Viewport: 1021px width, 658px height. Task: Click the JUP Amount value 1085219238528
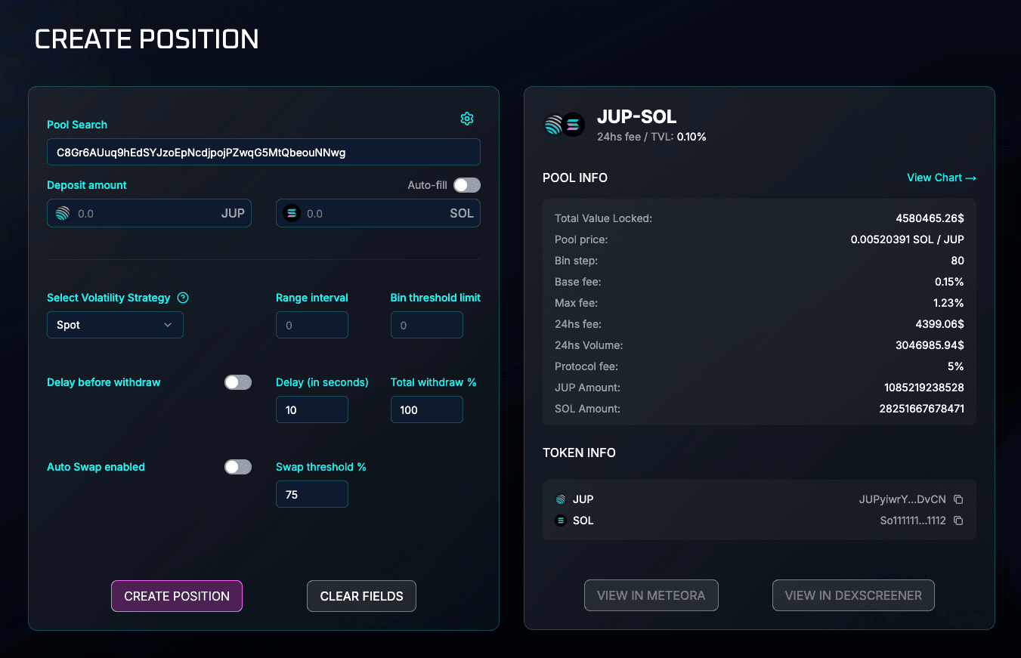click(x=924, y=388)
